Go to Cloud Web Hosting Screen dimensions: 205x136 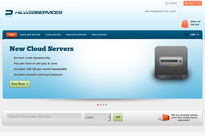[30, 35]
